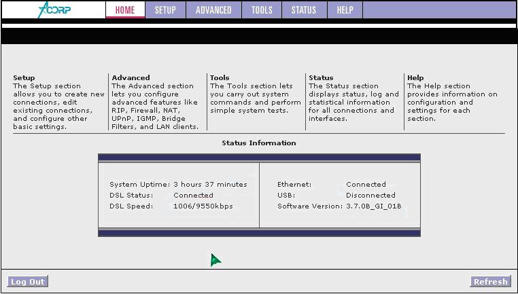Go to the TOOLS tab
Viewport: 518px width, 294px height.
click(x=262, y=10)
